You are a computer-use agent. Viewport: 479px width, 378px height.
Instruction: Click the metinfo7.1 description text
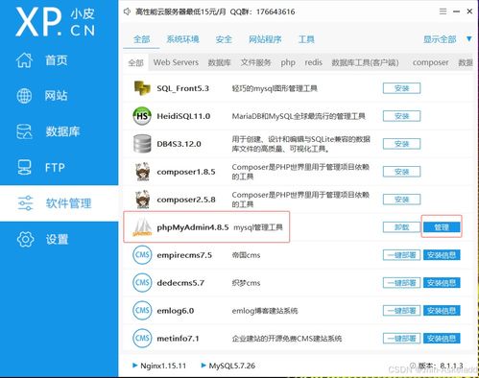point(287,339)
